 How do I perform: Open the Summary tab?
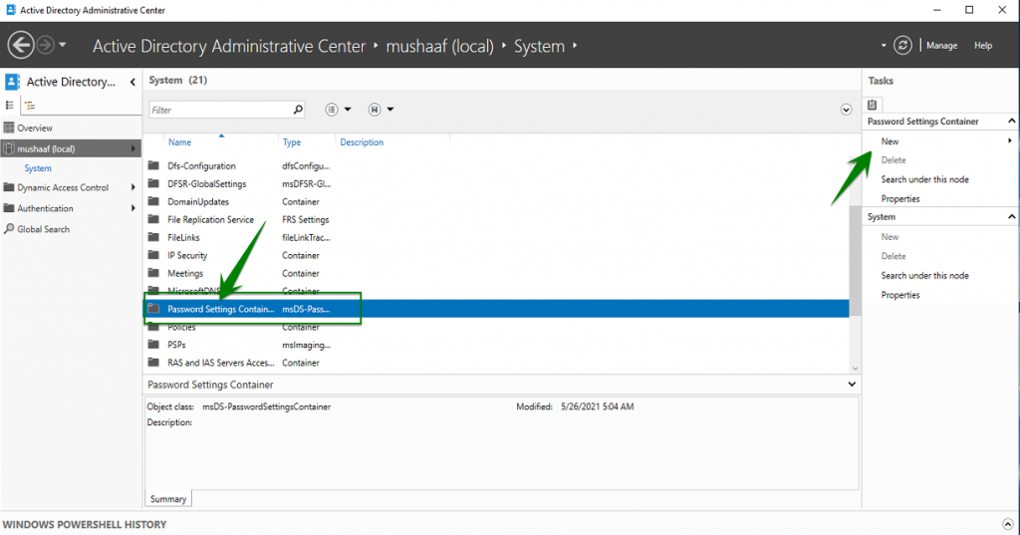168,499
